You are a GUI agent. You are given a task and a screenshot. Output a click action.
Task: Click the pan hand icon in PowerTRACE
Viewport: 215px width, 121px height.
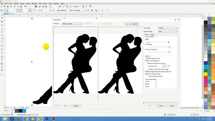coord(137,24)
